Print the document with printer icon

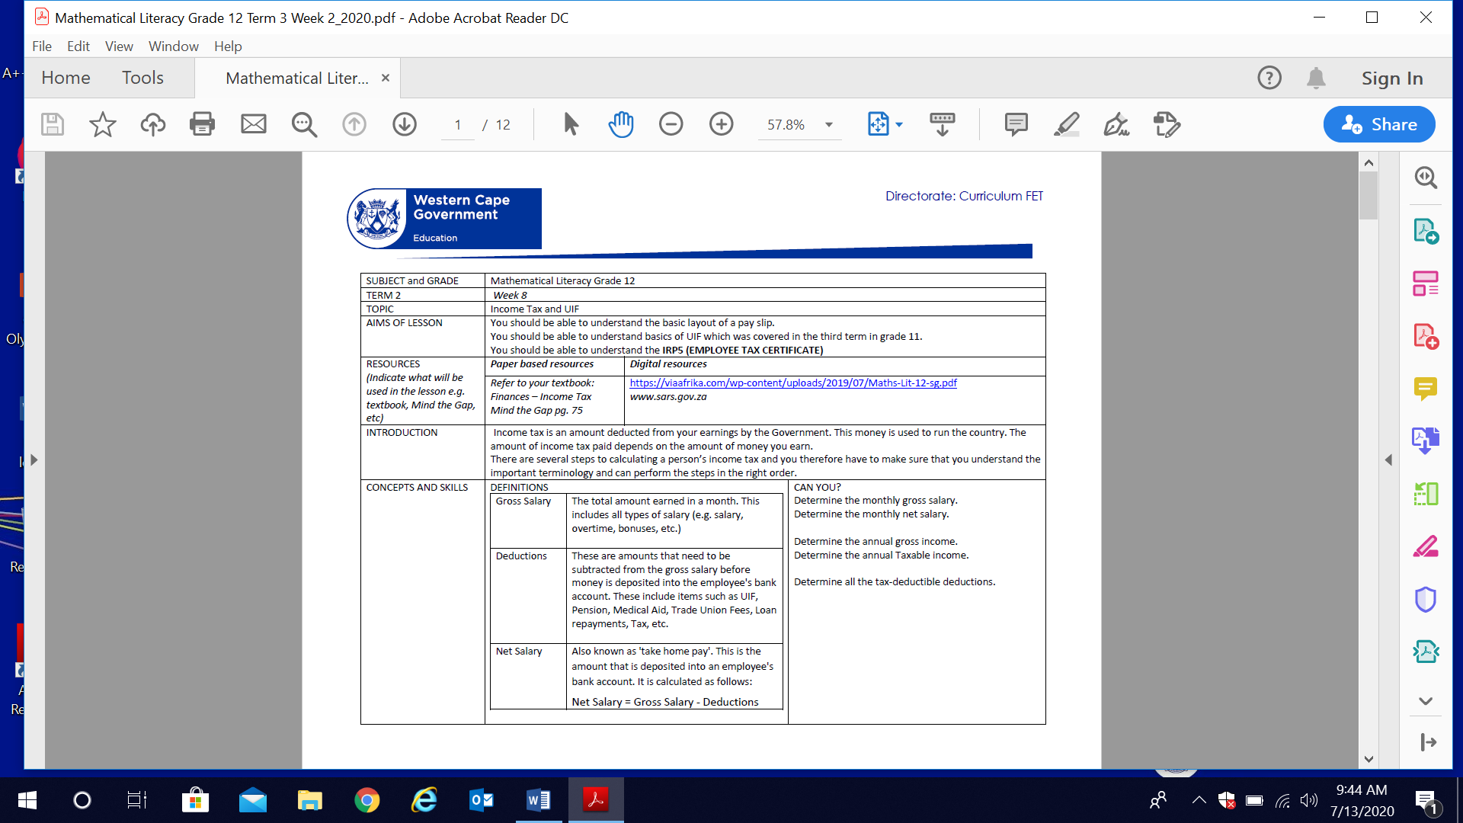pos(202,124)
